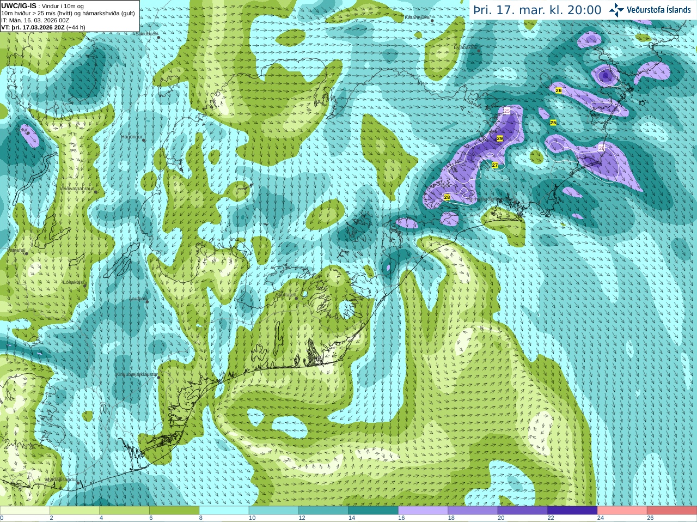Click the Veiðivatnahraun station label
The height and width of the screenshot is (522, 697).
[77, 189]
